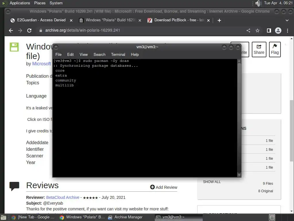Viewport: 294px width, 221px height.
Task: Click the Chrome window menu button at left
Action: (8, 12)
